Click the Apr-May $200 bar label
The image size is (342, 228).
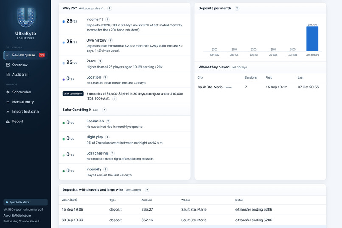tap(214, 49)
